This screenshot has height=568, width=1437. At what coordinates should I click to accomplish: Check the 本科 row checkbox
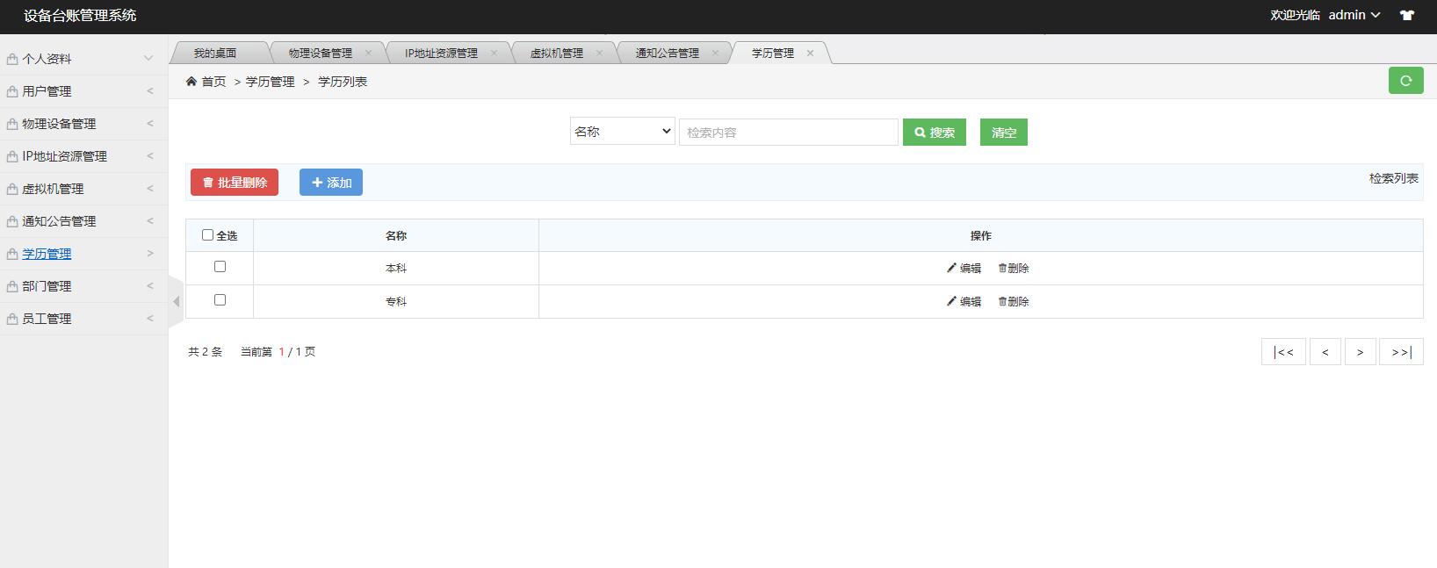click(220, 266)
